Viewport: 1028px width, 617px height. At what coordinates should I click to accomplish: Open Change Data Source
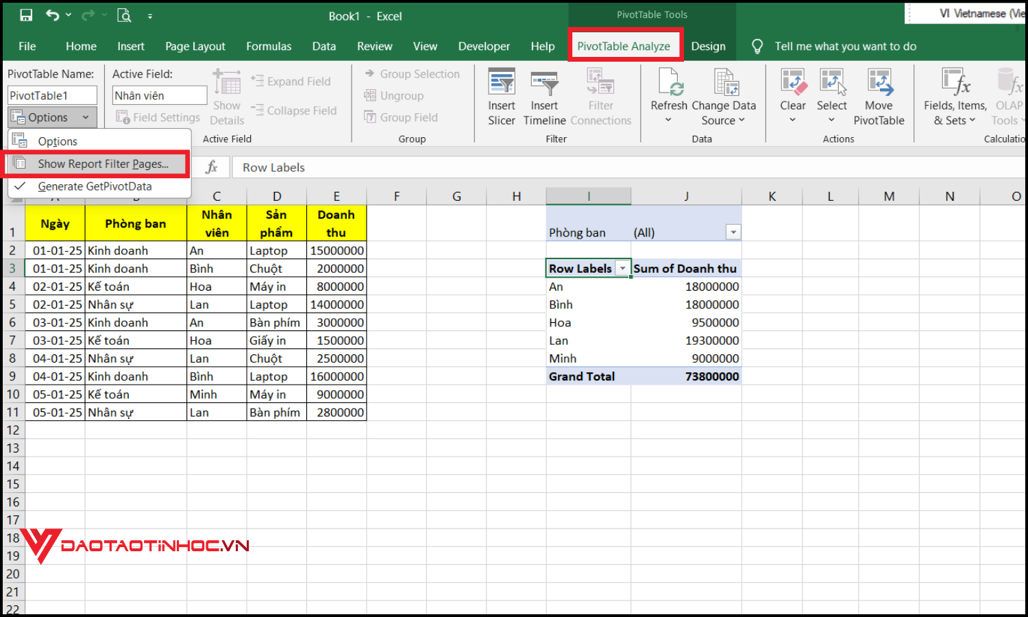(724, 96)
